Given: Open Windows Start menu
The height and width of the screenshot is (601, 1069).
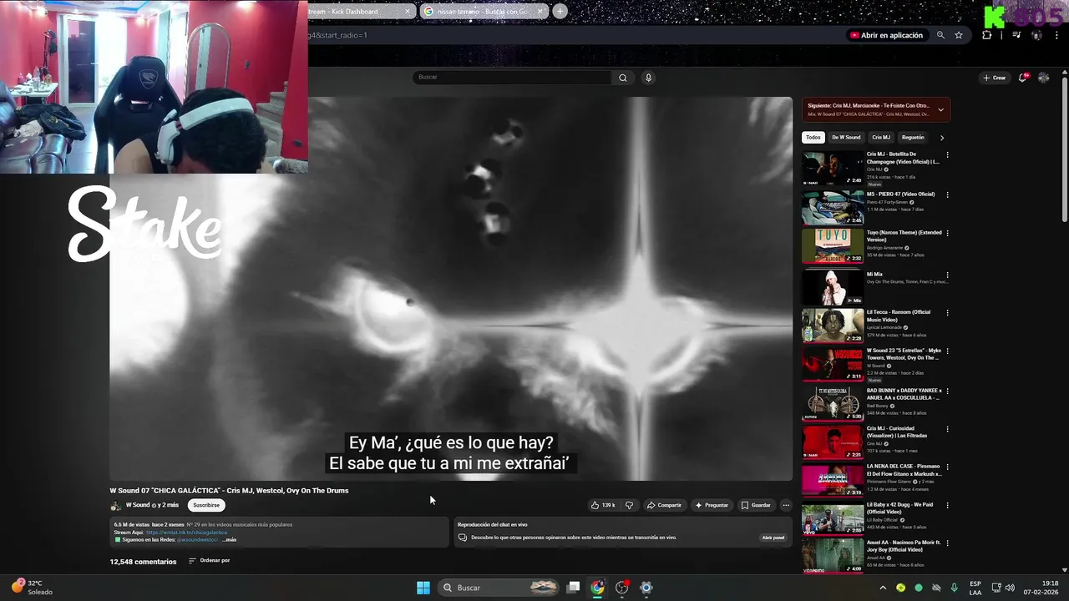Looking at the screenshot, I should [x=423, y=588].
